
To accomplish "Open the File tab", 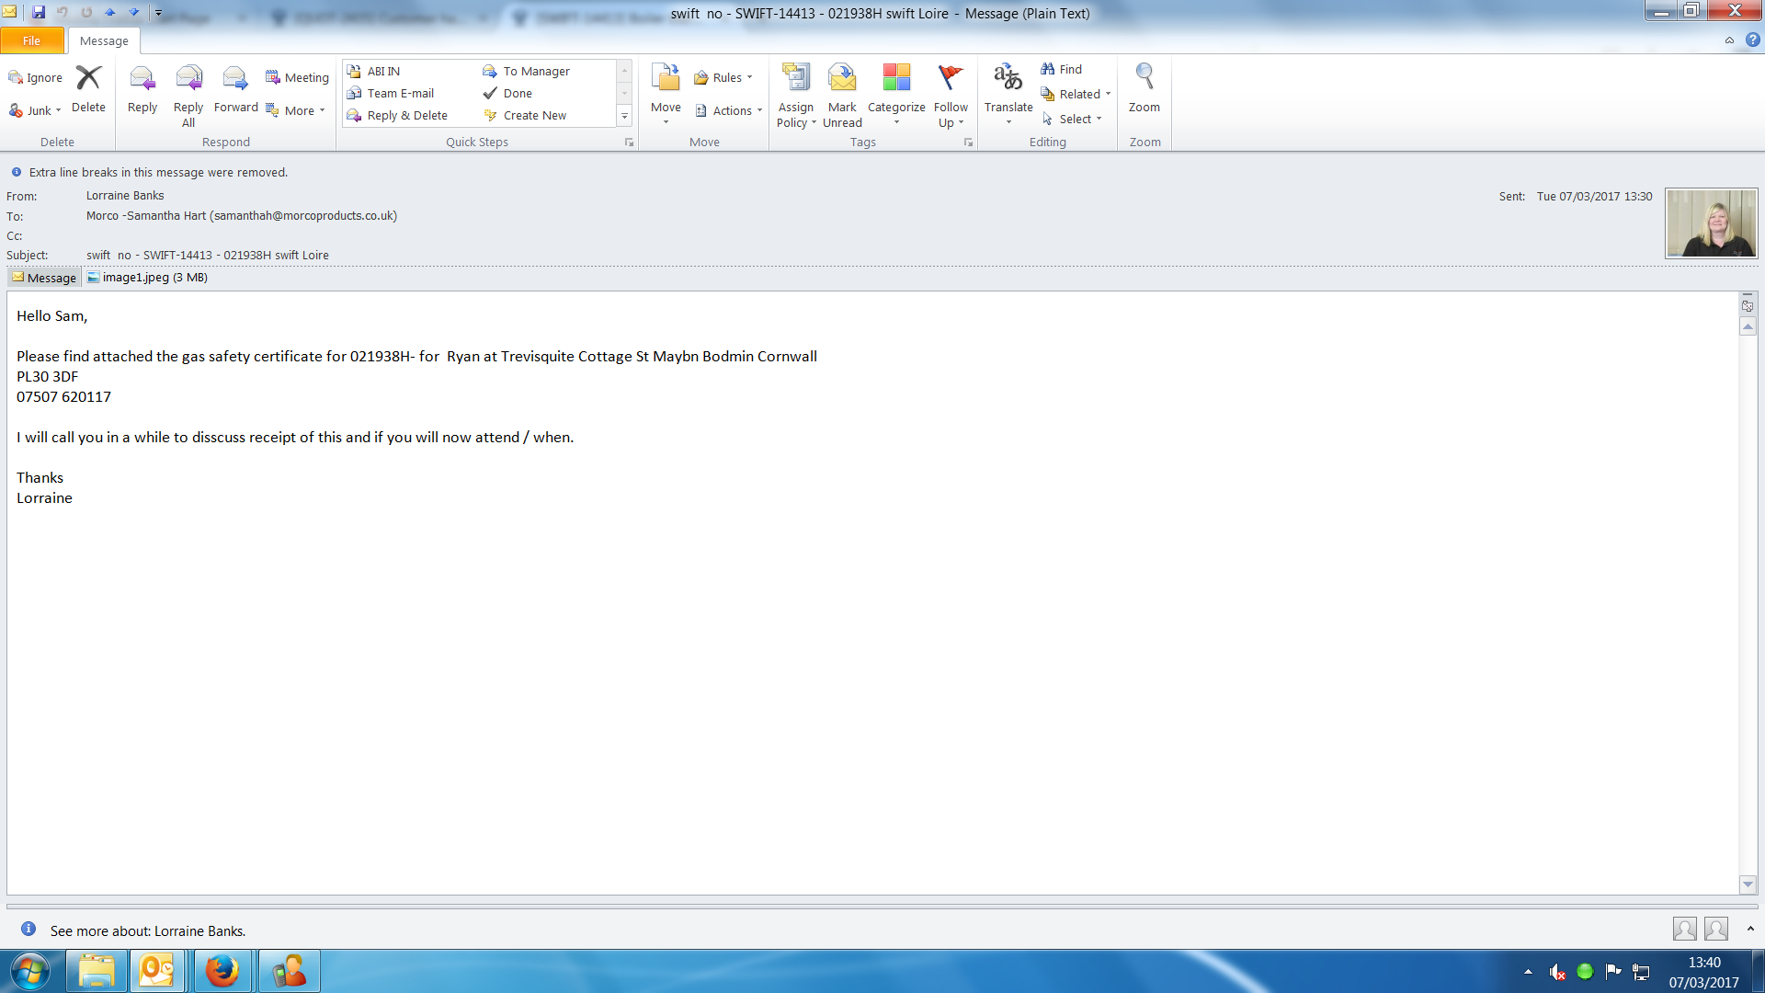I will [x=31, y=40].
